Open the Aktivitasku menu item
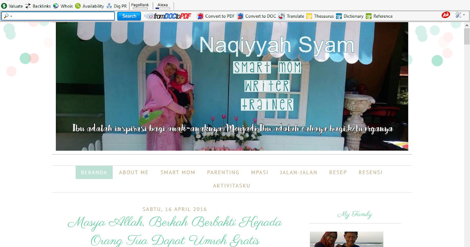 231,186
